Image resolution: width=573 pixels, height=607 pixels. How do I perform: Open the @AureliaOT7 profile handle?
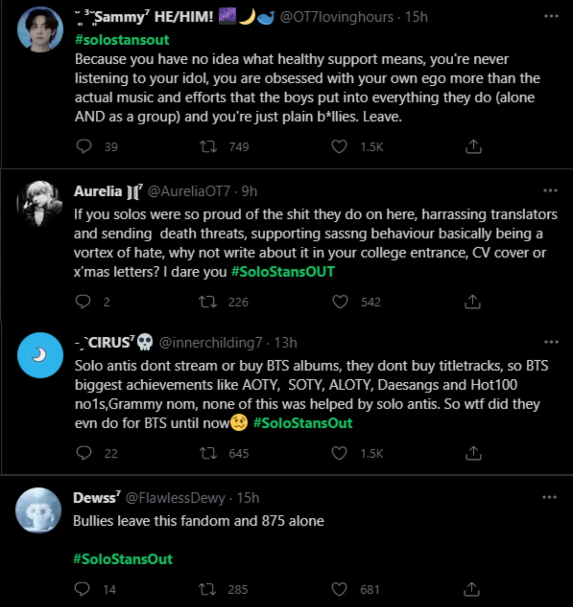(189, 191)
